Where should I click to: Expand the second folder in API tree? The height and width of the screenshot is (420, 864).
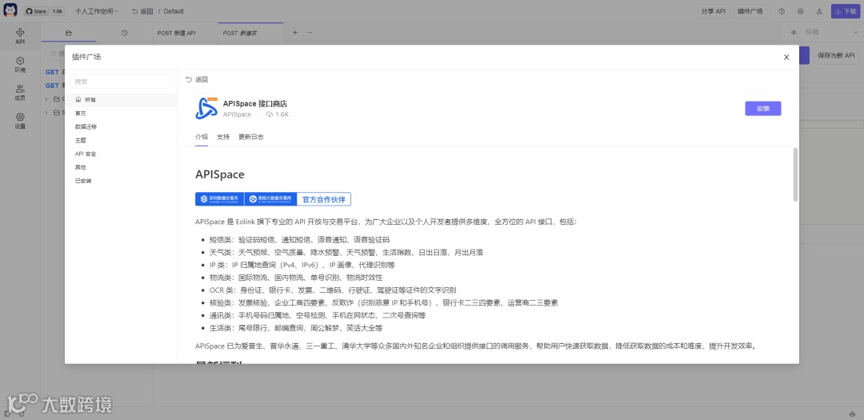(46, 113)
